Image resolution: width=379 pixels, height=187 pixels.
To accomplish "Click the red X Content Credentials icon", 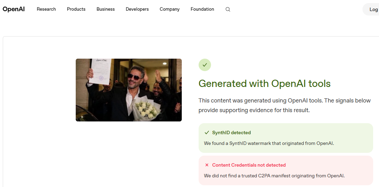I will pos(207,165).
